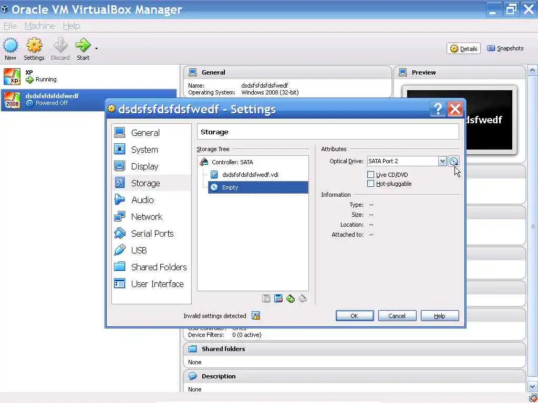Open the USB settings category
This screenshot has height=403, width=538.
[x=151, y=250]
